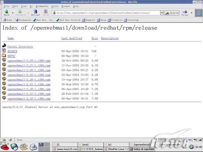This screenshot has height=152, width=203.
Task: Launch the web browser globe panel icon
Action: click(14, 147)
